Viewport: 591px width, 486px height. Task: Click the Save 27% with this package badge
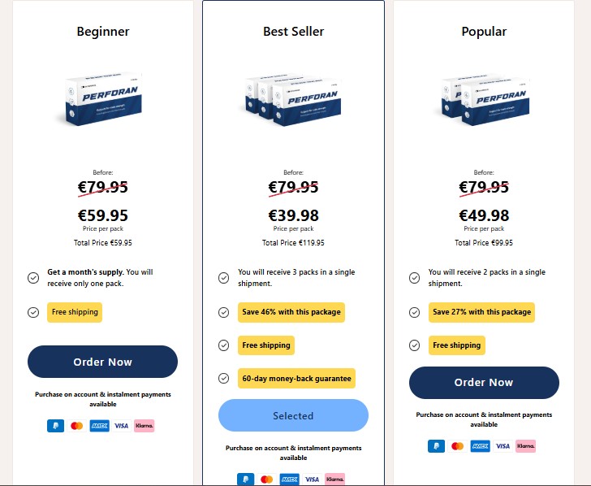[481, 312]
